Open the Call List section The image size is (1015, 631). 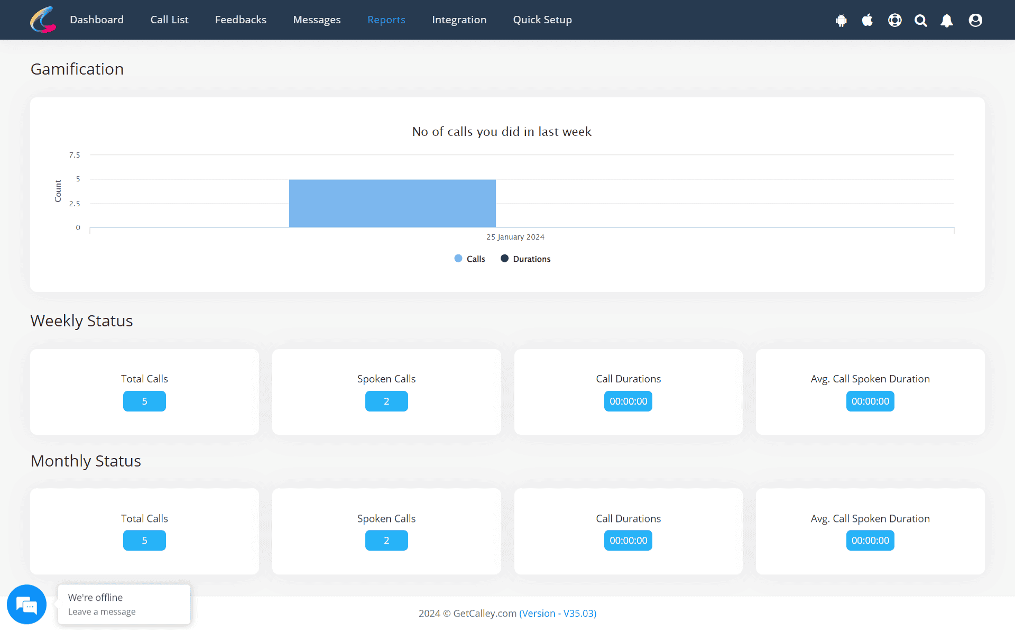click(x=169, y=20)
